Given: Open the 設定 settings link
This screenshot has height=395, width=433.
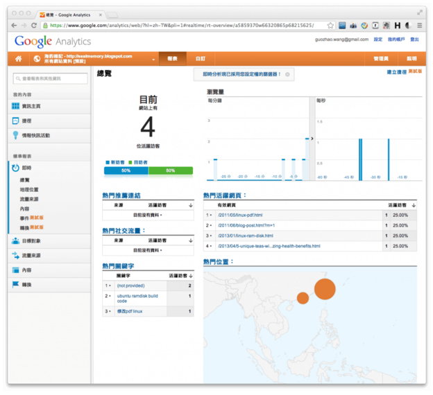Looking at the screenshot, I should [x=378, y=39].
